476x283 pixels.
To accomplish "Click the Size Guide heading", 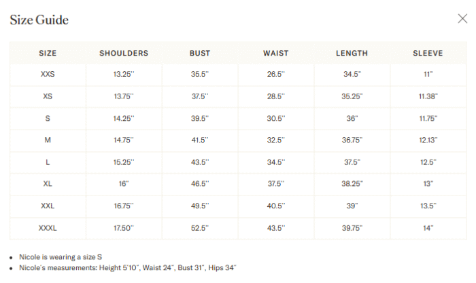I will (x=39, y=20).
